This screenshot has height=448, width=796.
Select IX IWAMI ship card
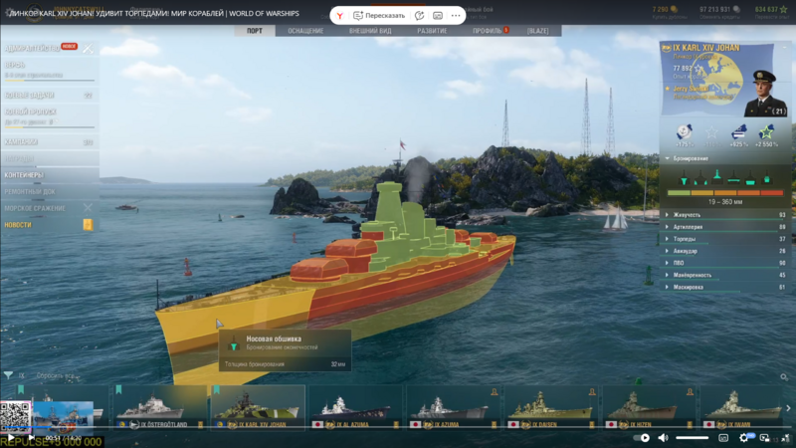click(742, 408)
